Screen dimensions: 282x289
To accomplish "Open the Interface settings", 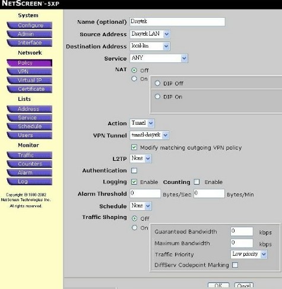I will 30,43.
